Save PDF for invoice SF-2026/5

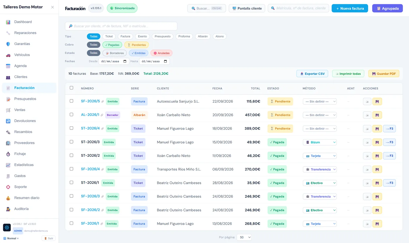tap(377, 101)
